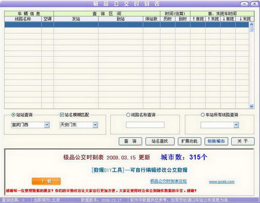Open the 天安门东 arrival station dropdown
The width and height of the screenshot is (260, 203).
(x=95, y=125)
